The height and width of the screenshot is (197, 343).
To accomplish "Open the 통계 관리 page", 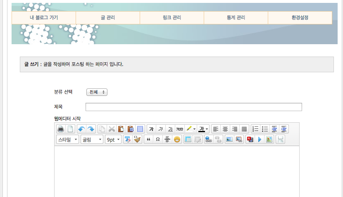I will [x=236, y=18].
